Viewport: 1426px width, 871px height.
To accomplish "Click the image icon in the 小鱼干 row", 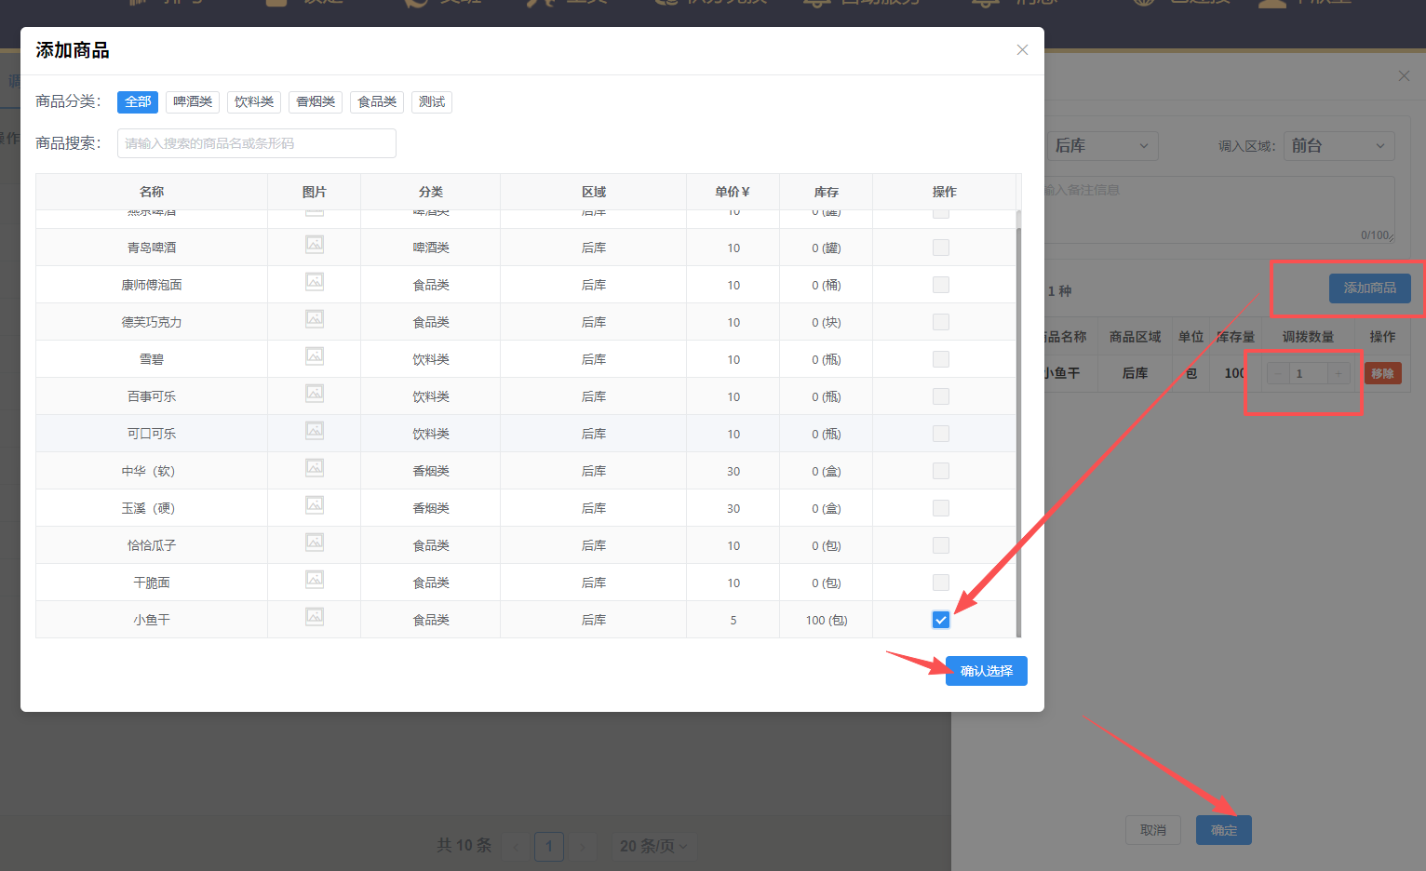I will (x=315, y=617).
